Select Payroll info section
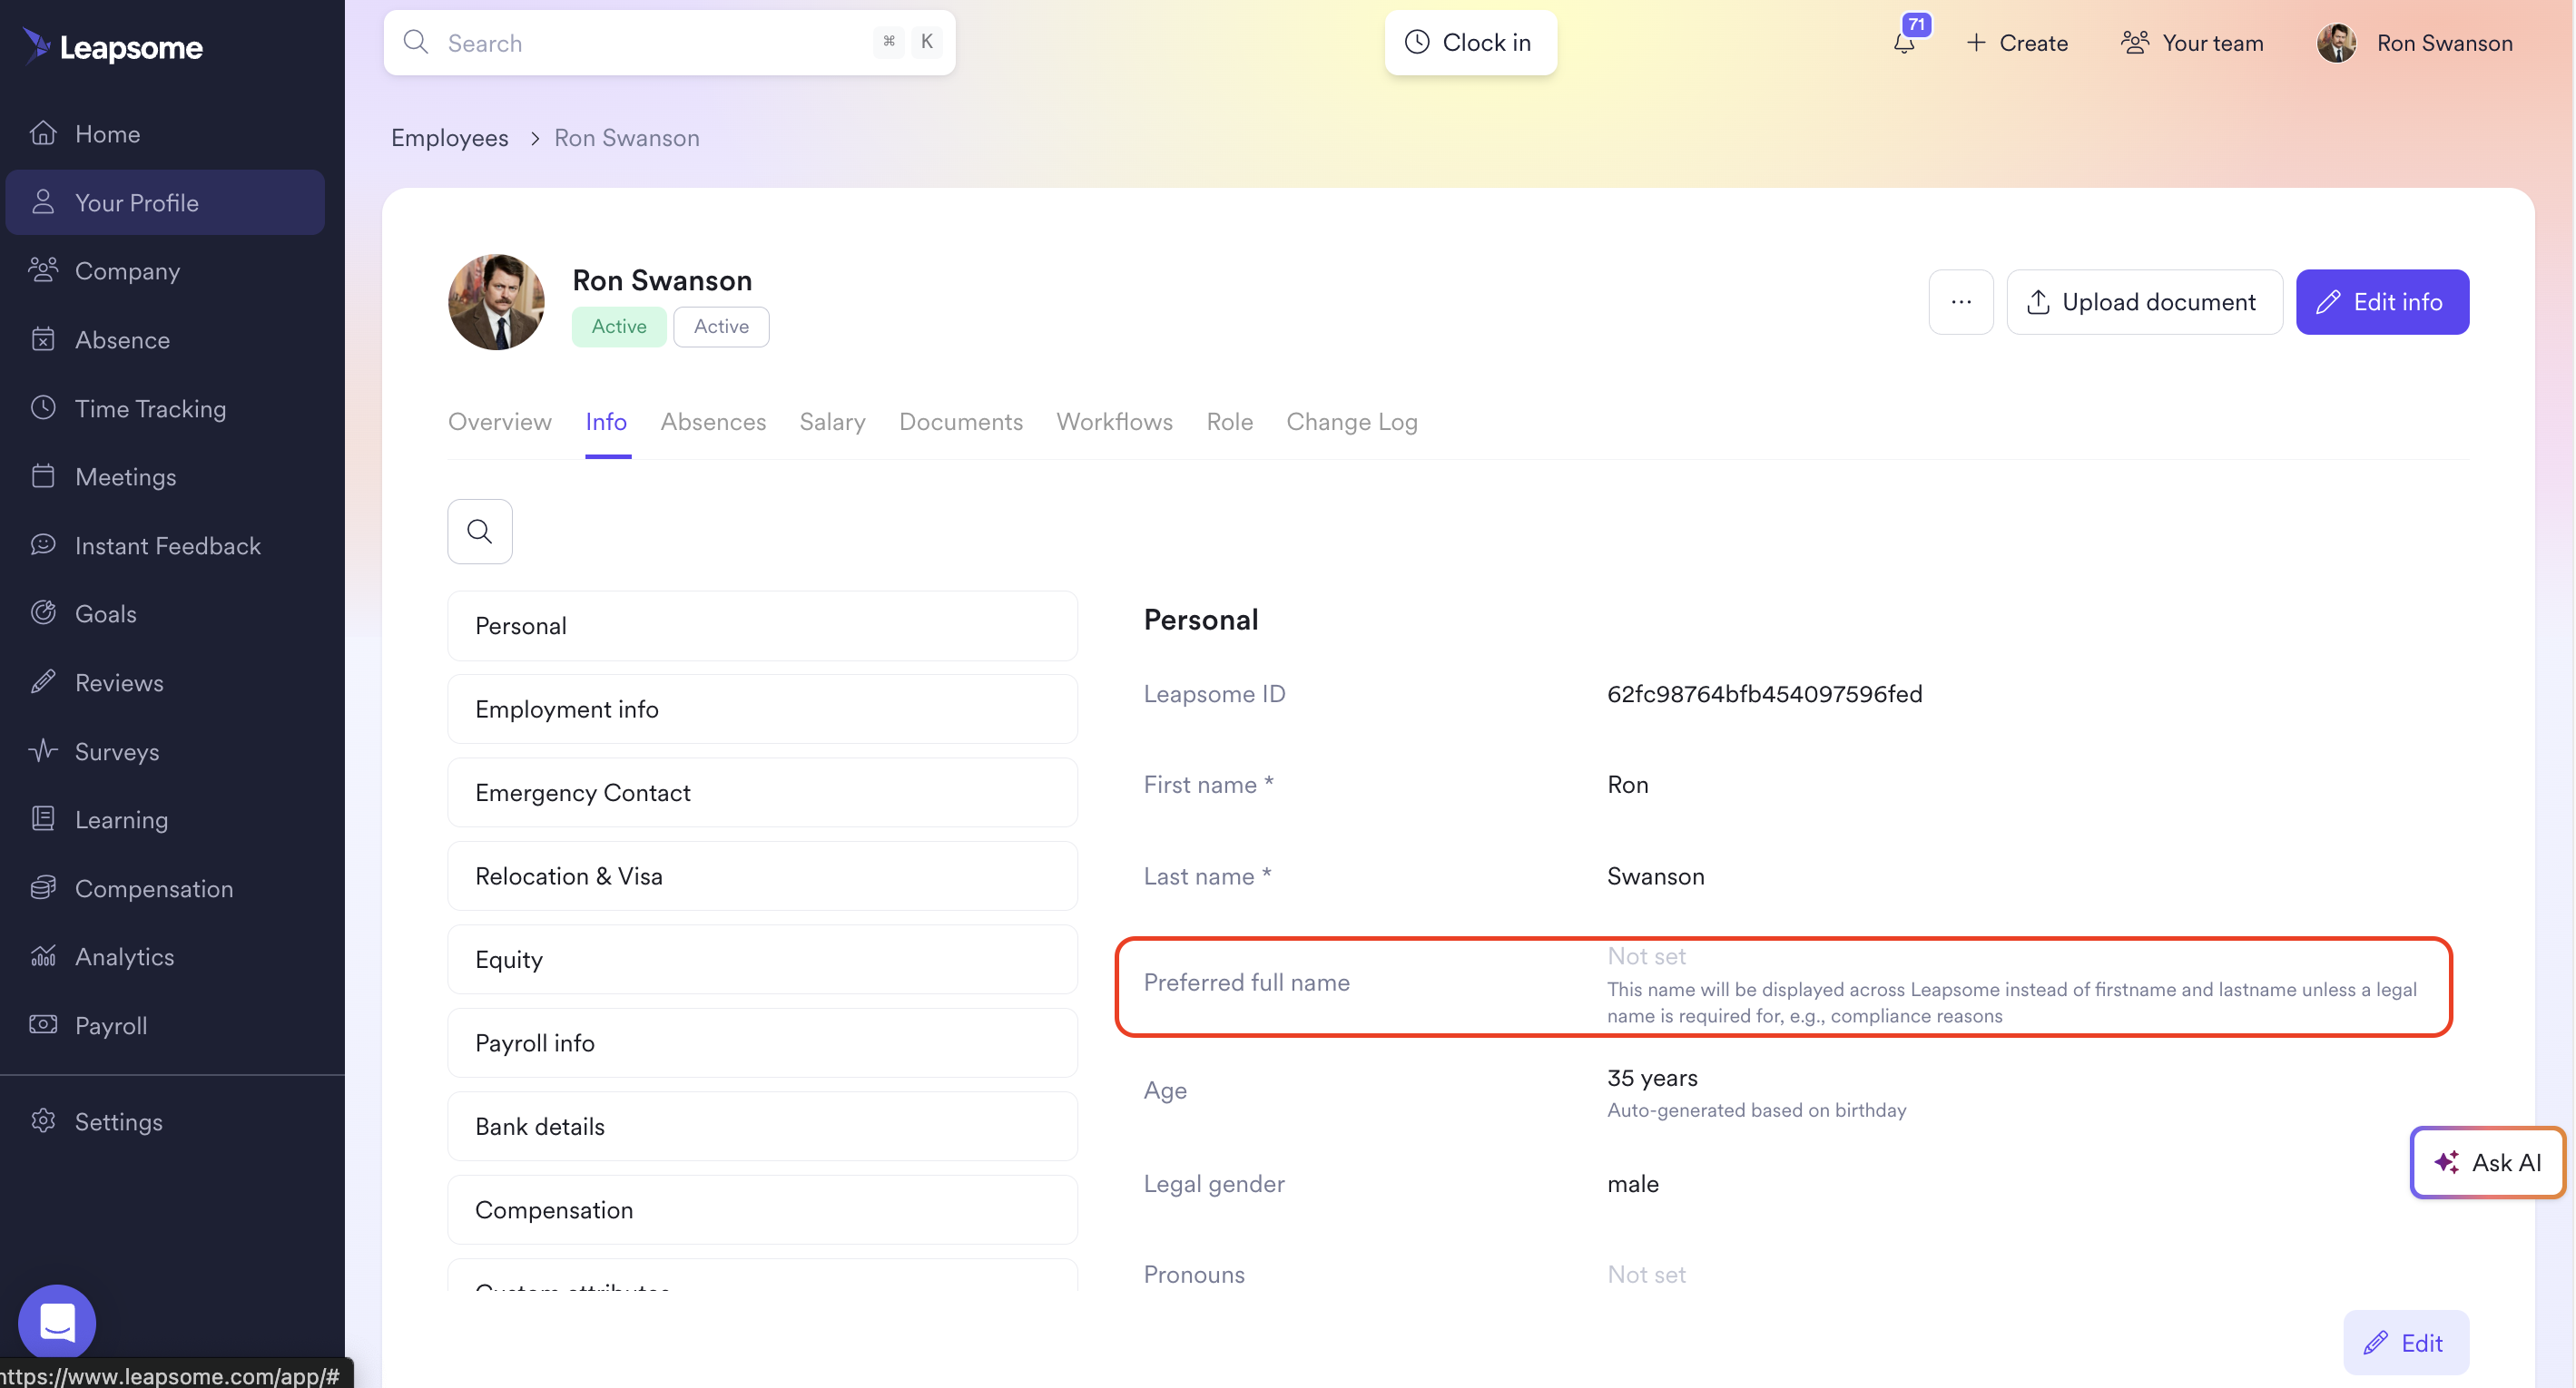 point(762,1042)
